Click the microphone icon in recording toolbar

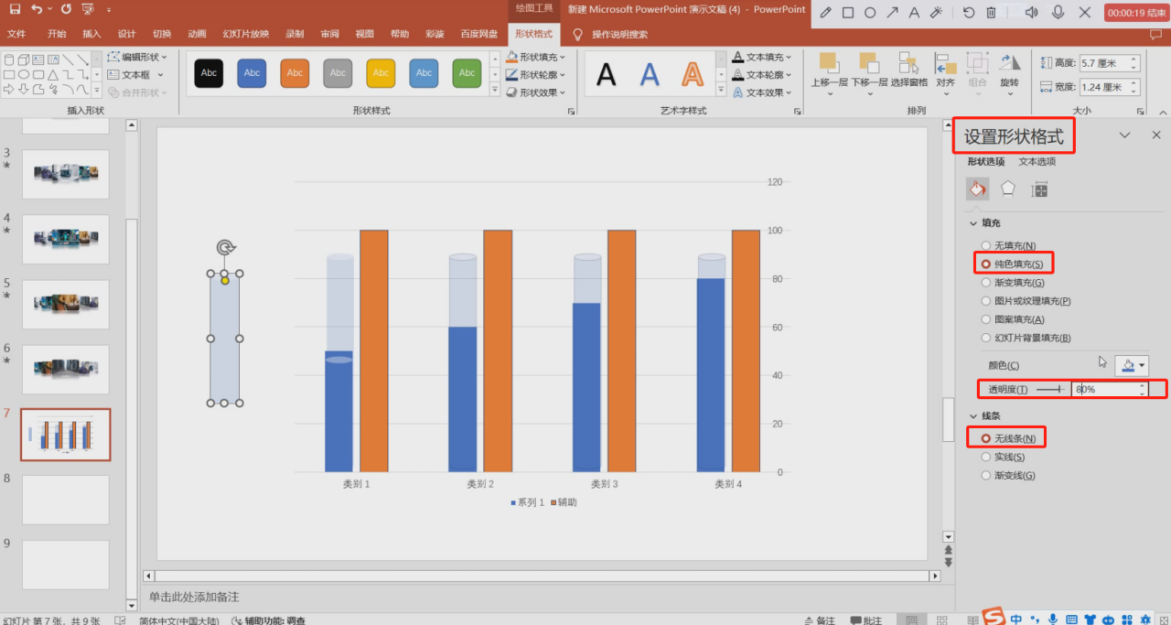(1058, 13)
